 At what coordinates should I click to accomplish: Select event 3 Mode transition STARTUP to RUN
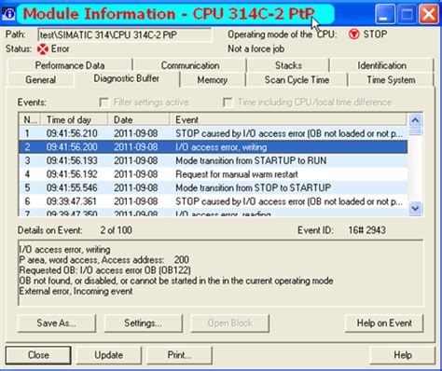coord(213,160)
